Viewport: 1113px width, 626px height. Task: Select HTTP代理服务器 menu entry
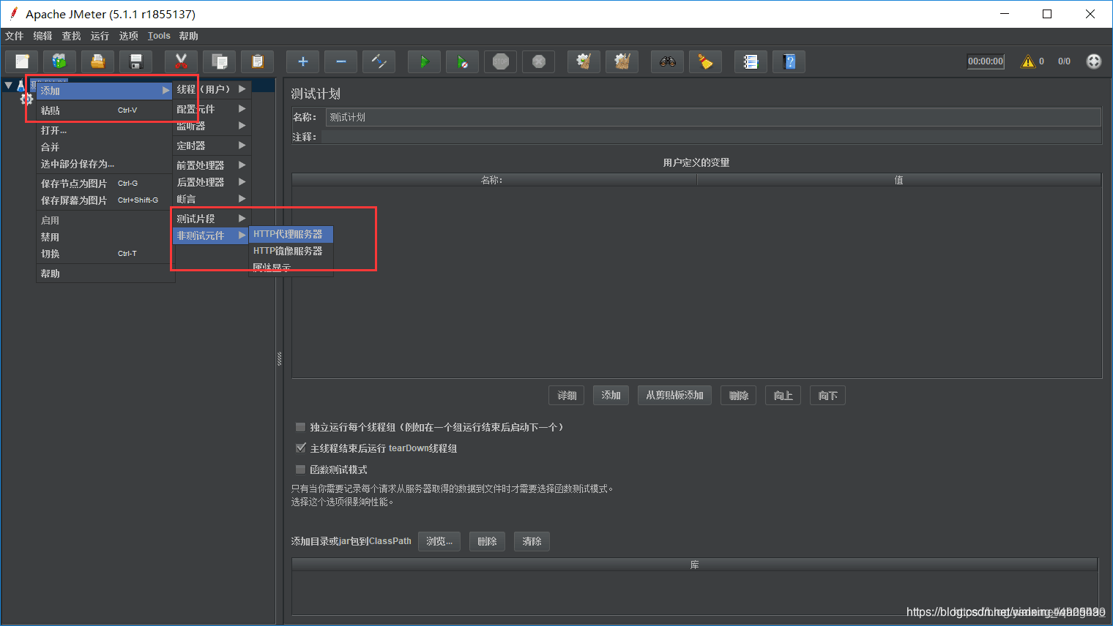tap(291, 234)
